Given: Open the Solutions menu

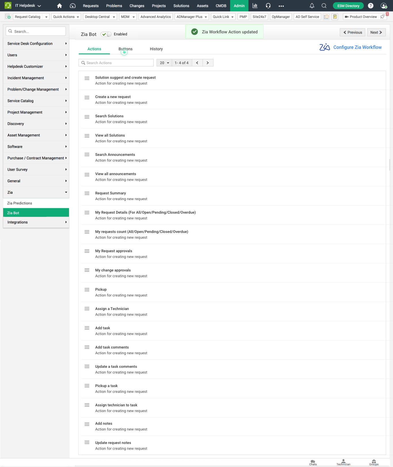Looking at the screenshot, I should point(181,6).
